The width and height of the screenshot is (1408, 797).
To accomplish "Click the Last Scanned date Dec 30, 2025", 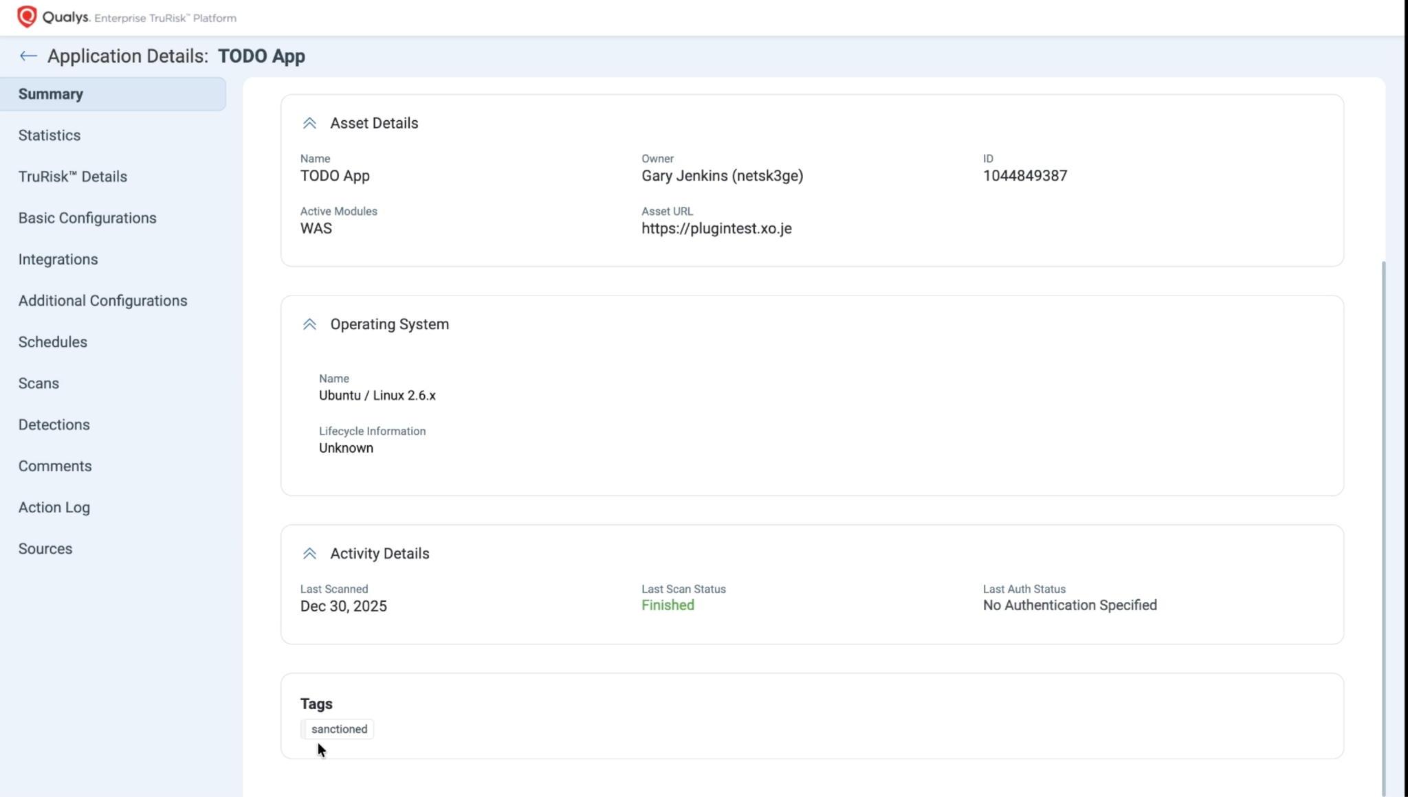I will tap(344, 607).
